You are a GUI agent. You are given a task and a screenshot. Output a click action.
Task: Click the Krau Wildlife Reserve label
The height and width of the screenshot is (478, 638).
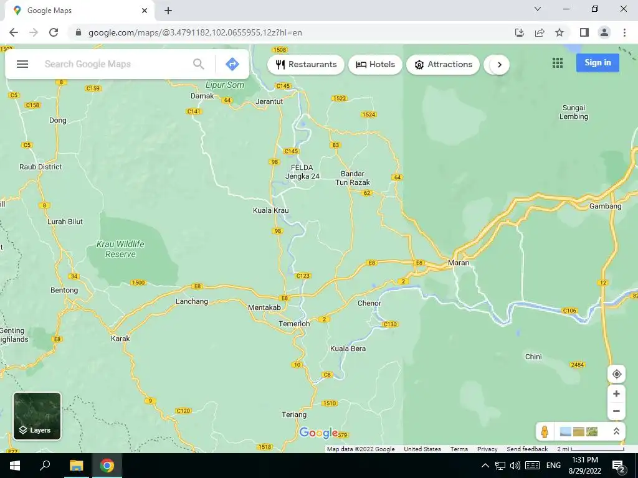pyautogui.click(x=120, y=249)
